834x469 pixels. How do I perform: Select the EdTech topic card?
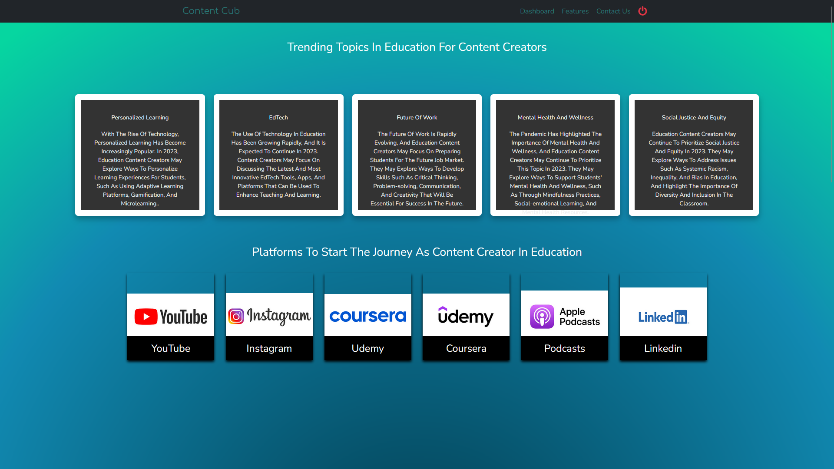pyautogui.click(x=278, y=155)
